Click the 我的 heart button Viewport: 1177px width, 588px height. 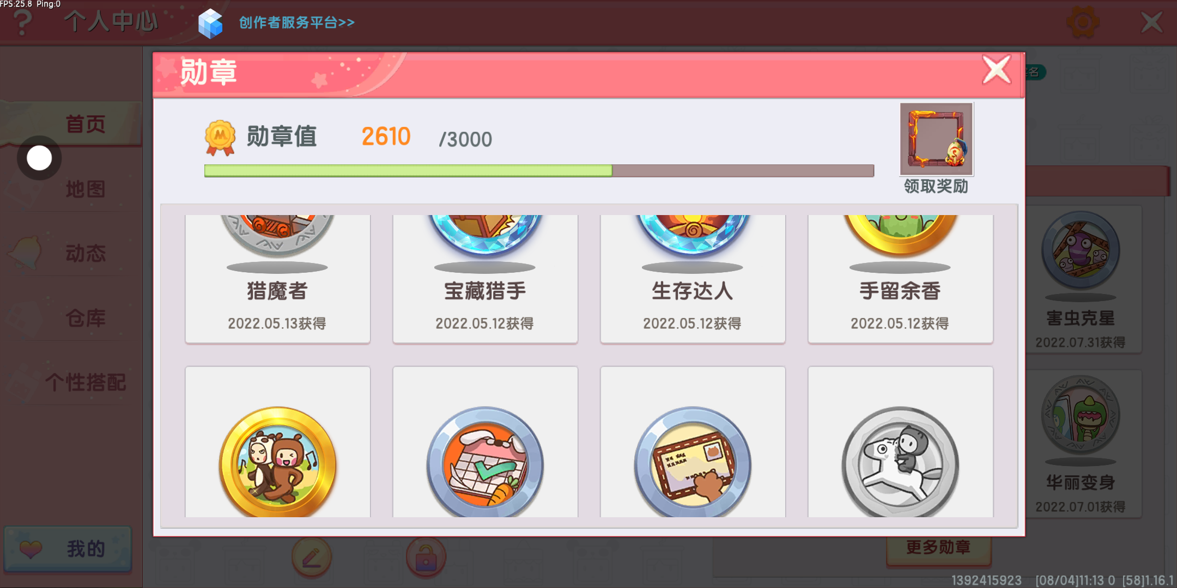[x=68, y=549]
